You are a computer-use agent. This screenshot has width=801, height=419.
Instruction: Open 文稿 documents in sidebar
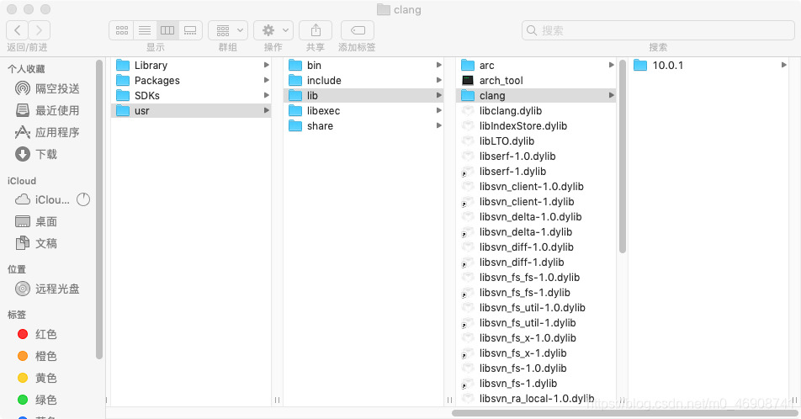36,244
